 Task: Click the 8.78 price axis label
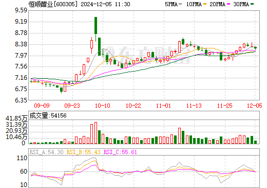click(x=21, y=33)
